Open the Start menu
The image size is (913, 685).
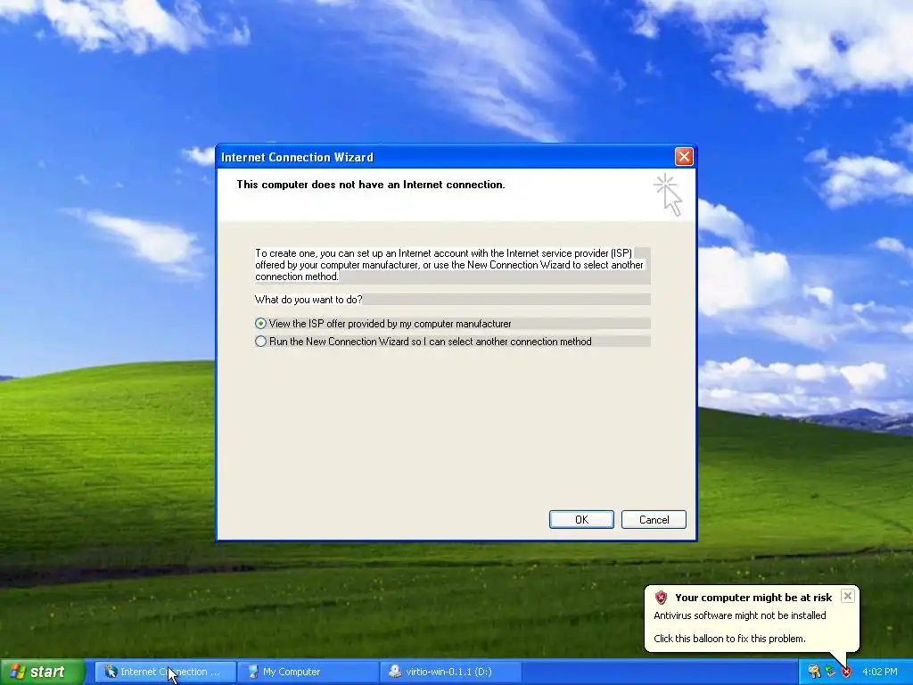click(x=42, y=672)
